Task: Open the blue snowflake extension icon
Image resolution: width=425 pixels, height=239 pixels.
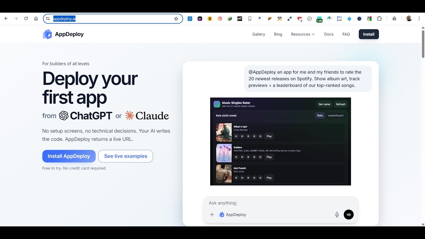Action: tap(190, 19)
